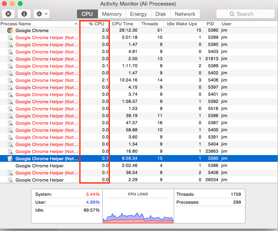Select helper process with PID 21813
Screen dimensions: 278x231
(139, 59)
